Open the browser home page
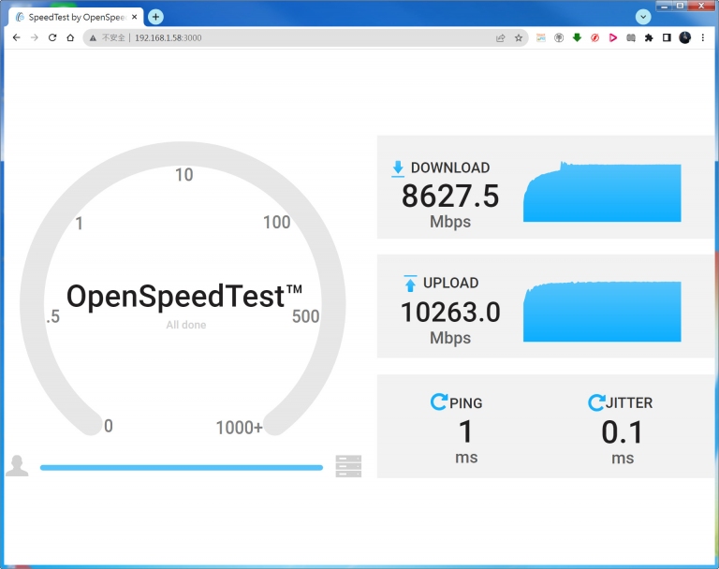This screenshot has width=719, height=569. (70, 37)
